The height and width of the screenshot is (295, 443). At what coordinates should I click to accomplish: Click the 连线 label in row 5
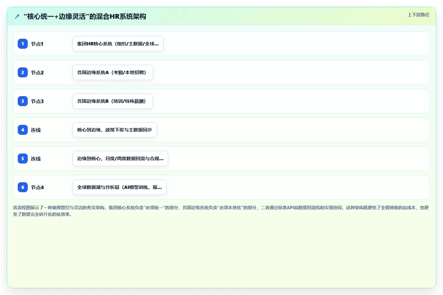click(x=36, y=159)
